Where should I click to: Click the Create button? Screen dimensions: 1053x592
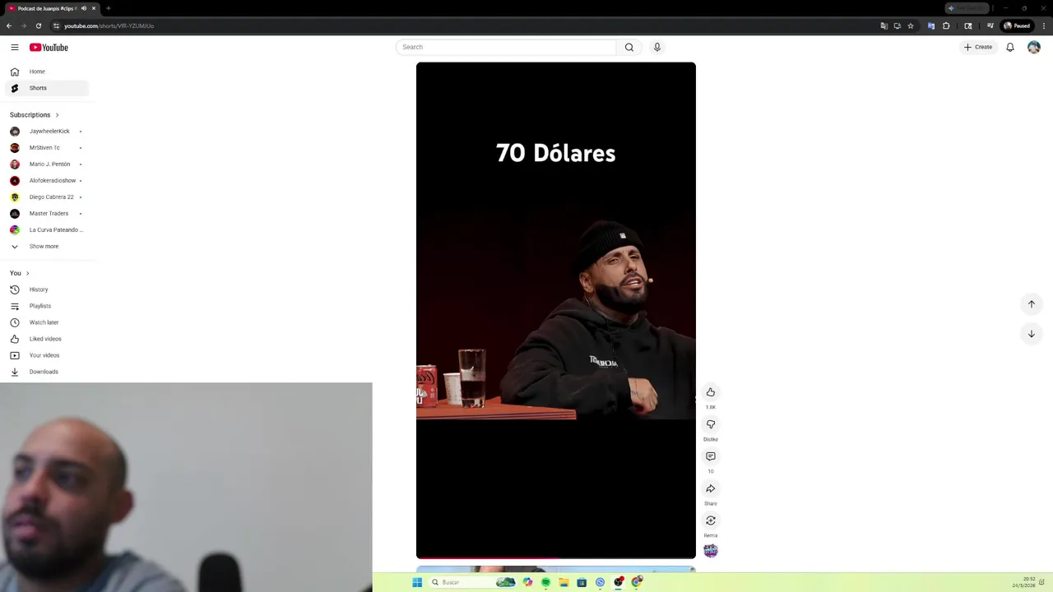pos(978,47)
